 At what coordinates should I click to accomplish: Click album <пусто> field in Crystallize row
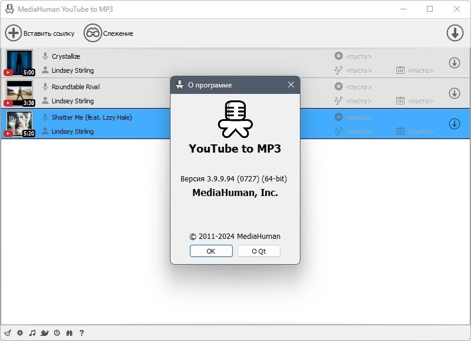359,56
